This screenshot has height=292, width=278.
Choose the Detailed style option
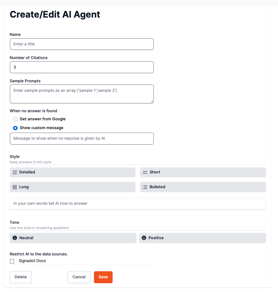72,172
